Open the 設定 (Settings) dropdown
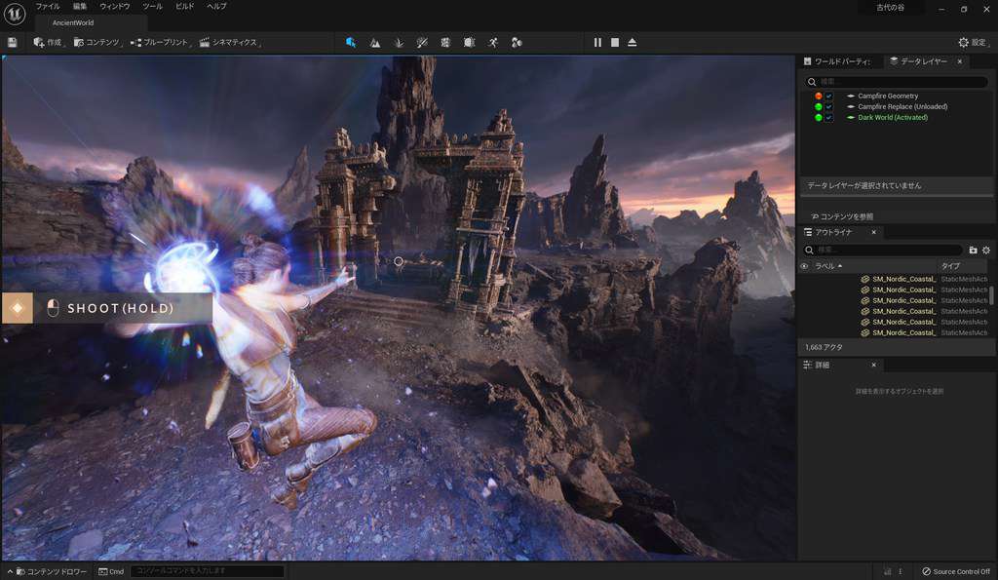 point(974,43)
